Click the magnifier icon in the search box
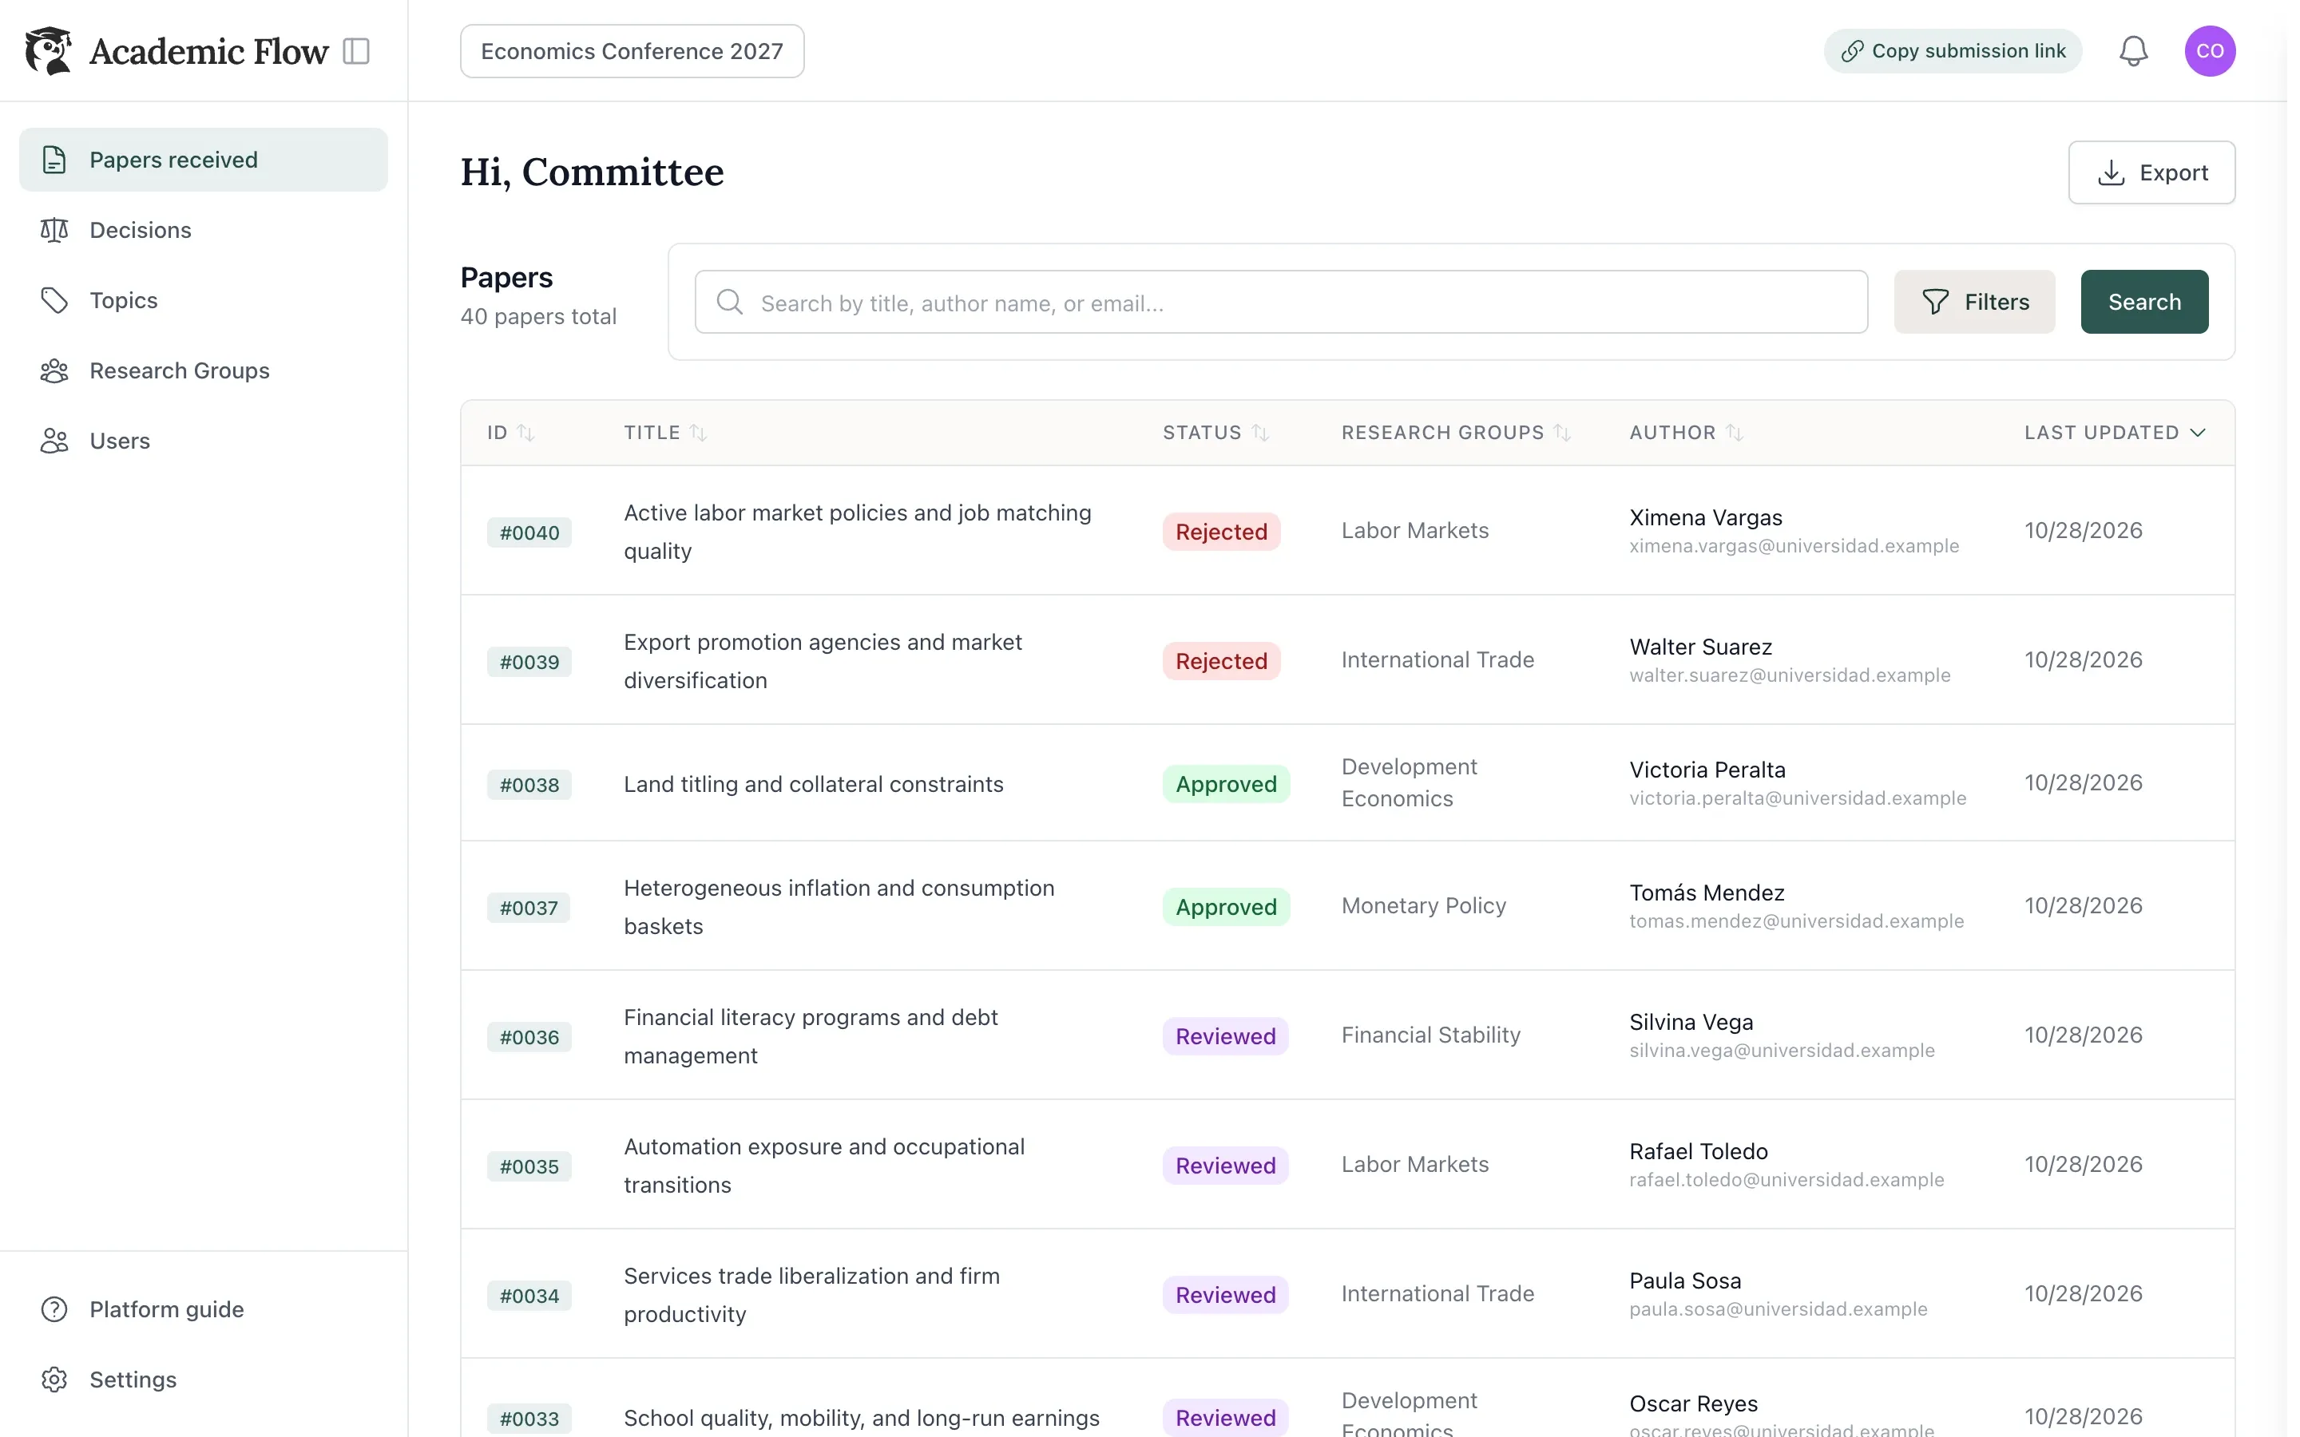The image size is (2300, 1437). (729, 303)
